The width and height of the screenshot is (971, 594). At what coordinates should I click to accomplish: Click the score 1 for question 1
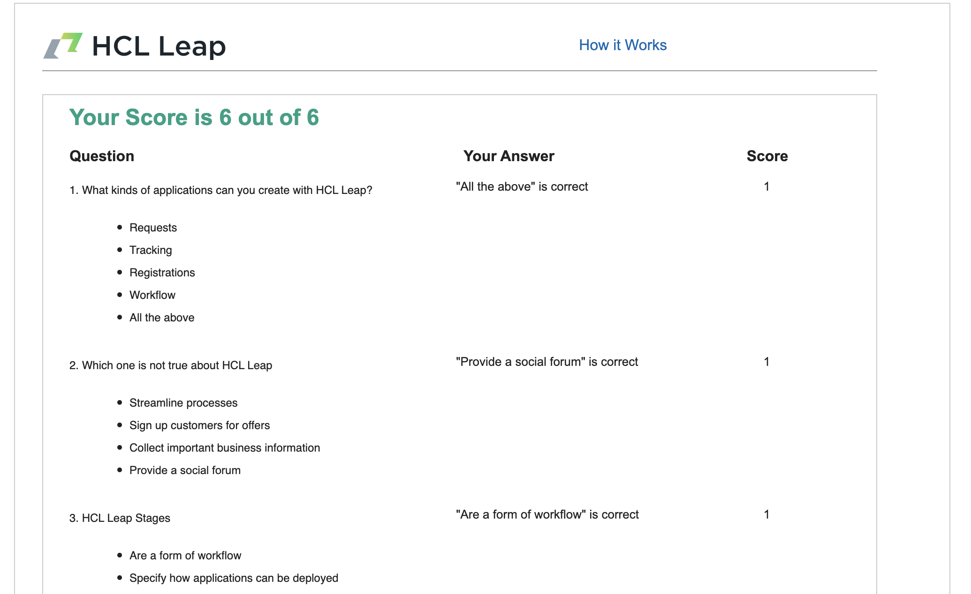pos(766,186)
